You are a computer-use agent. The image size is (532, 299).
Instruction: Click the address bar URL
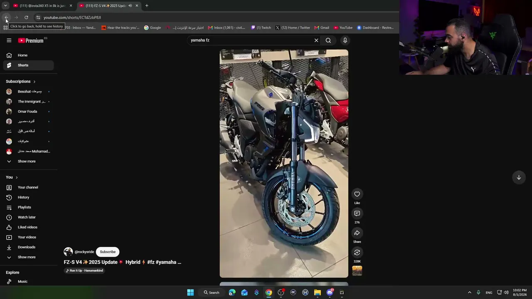coord(72,17)
